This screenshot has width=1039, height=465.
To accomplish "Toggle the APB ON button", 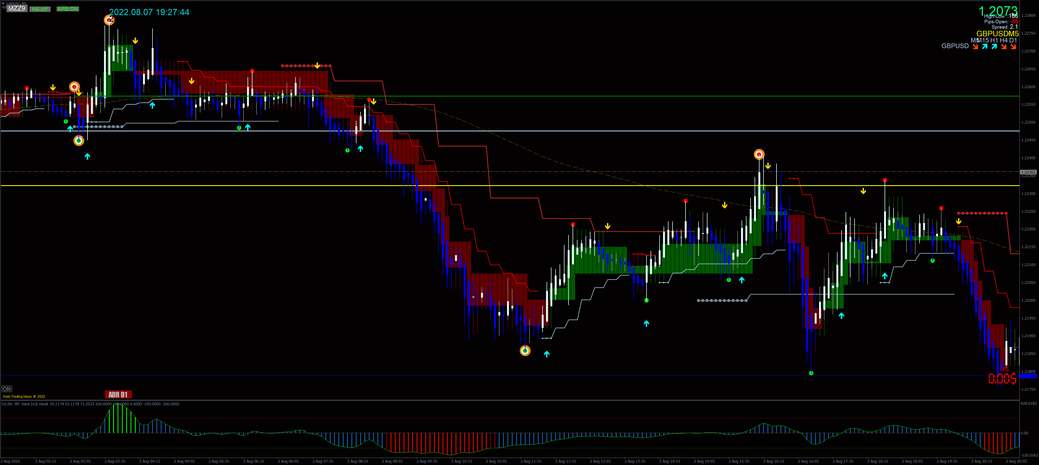I will 67,9.
